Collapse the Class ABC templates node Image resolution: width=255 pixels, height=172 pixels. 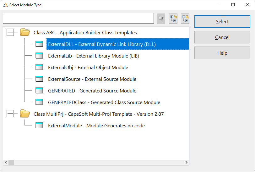tap(10, 32)
